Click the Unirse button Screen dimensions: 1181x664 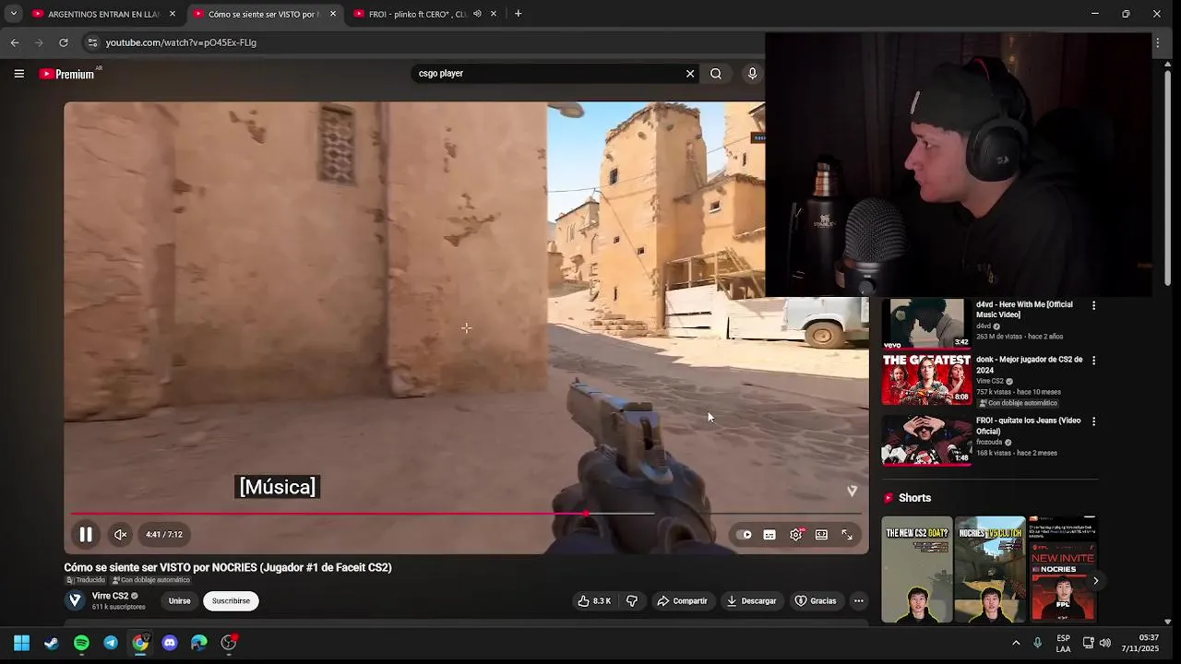[179, 600]
